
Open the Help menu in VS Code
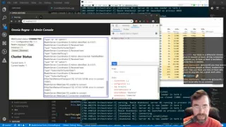pyautogui.click(x=67, y=2)
